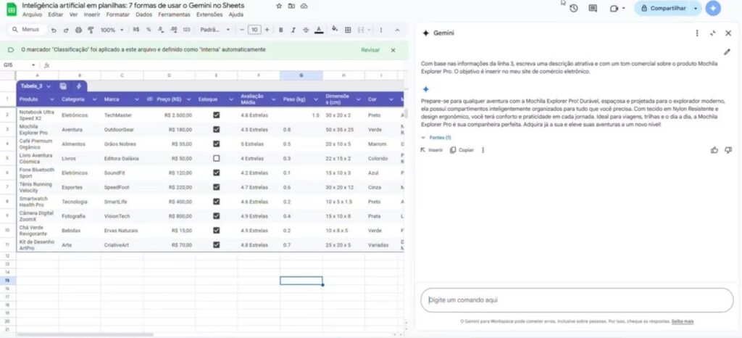Uncheck Estoque for Notebook Ultra Speed X2
The height and width of the screenshot is (338, 742).
(x=216, y=115)
